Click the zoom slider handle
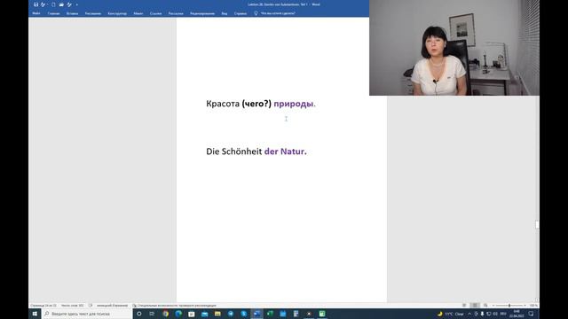Screen dimensions: 568x319 pyautogui.click(x=509, y=306)
